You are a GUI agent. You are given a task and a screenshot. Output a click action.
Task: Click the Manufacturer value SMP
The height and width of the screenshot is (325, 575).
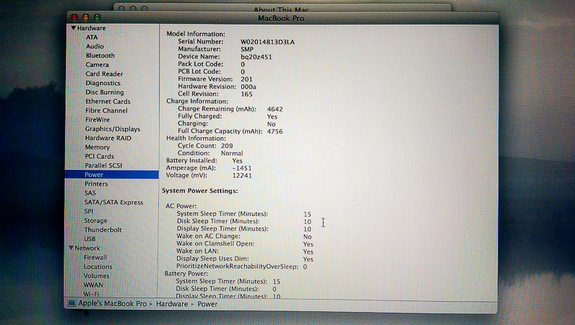pos(247,49)
